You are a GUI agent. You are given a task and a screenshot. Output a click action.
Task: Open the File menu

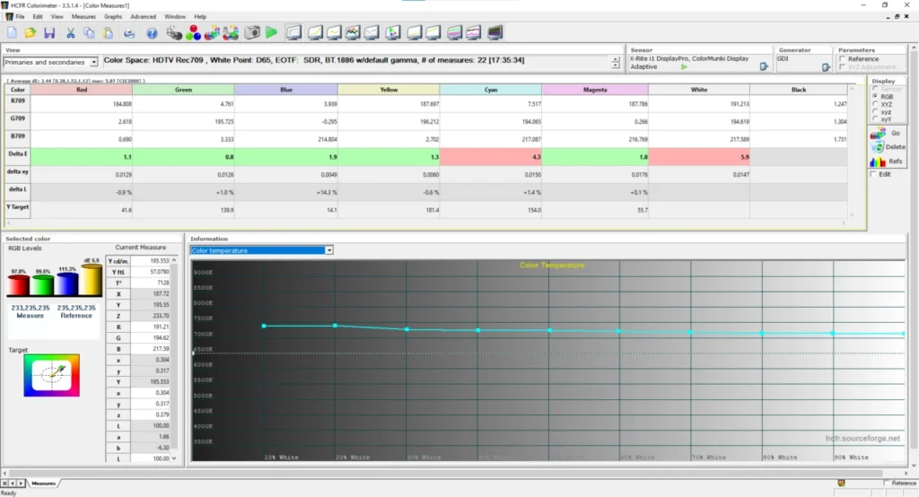click(20, 17)
